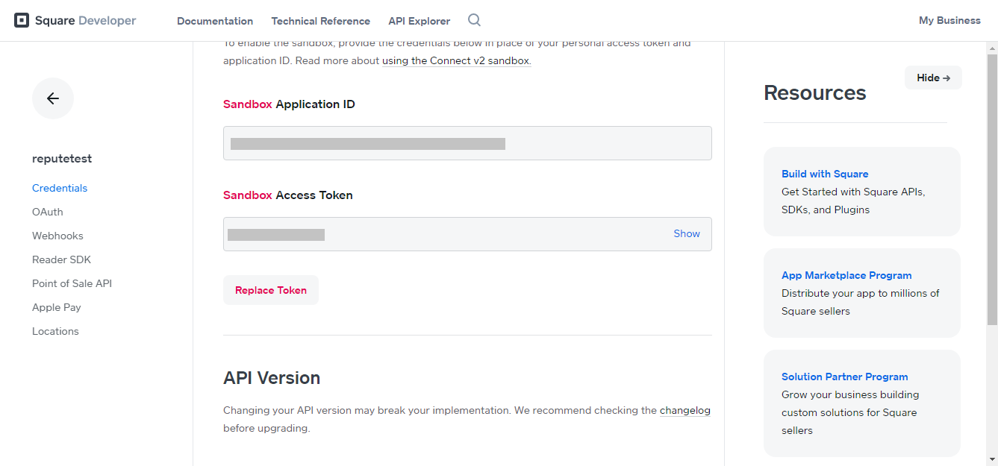Go back using the arrow button
This screenshot has height=466, width=998.
pos(53,98)
